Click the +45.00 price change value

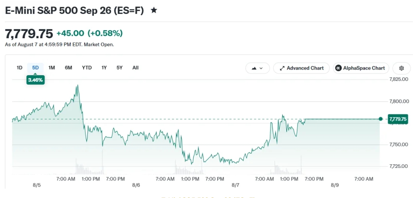pos(70,34)
